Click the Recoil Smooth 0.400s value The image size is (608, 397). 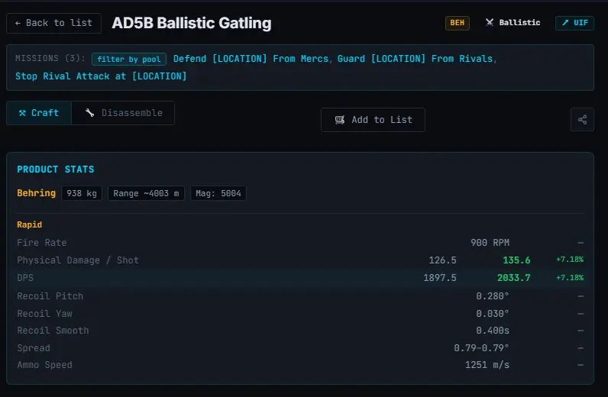(493, 331)
